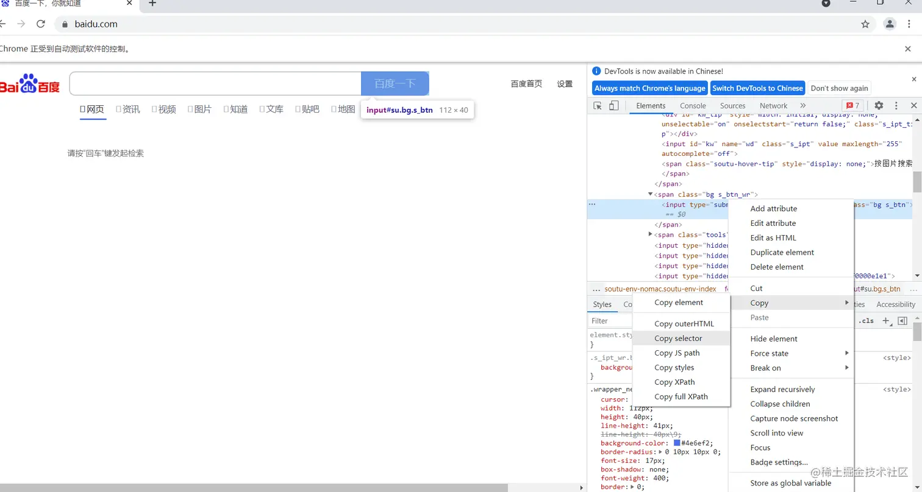
Task: Click the 百度一下 search button
Action: 395,83
